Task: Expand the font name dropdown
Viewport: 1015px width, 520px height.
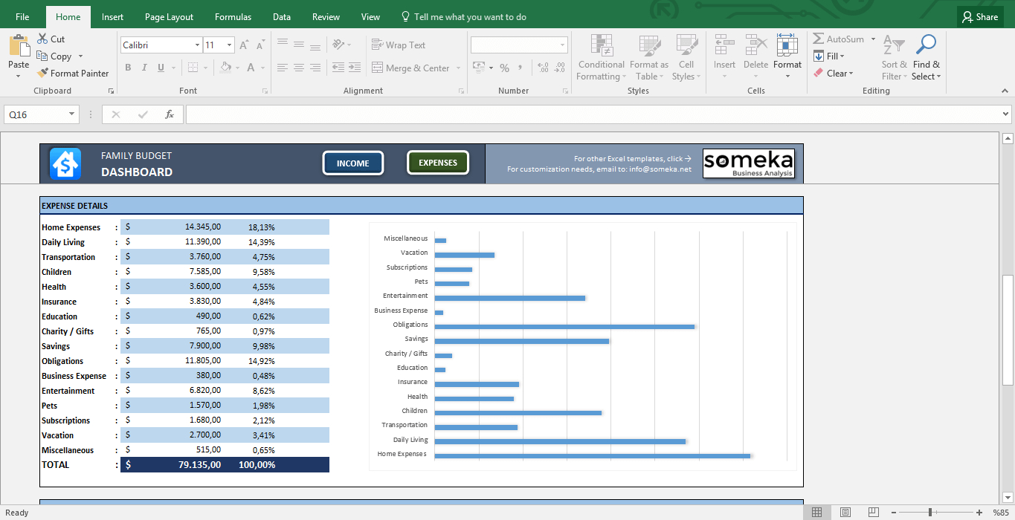Action: 196,45
